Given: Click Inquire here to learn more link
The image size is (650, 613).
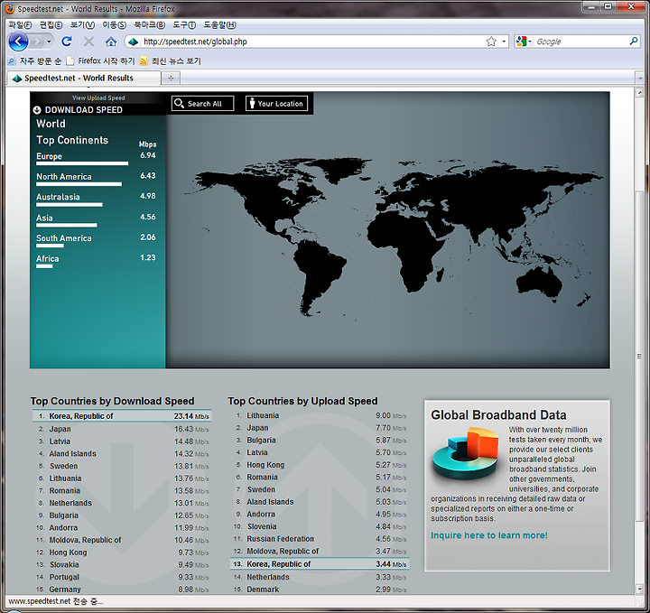Looking at the screenshot, I should tap(489, 535).
